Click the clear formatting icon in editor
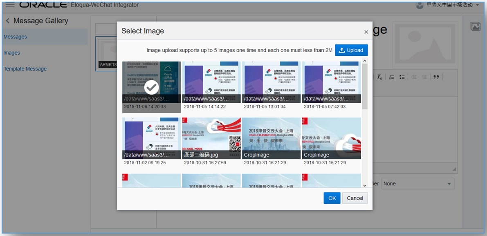The height and width of the screenshot is (236, 487). (x=379, y=77)
